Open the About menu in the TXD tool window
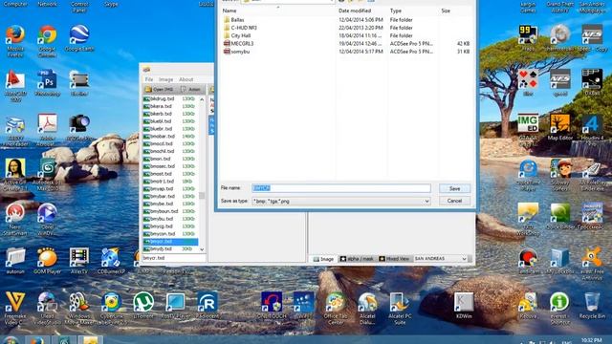The width and height of the screenshot is (612, 344). pyautogui.click(x=186, y=79)
